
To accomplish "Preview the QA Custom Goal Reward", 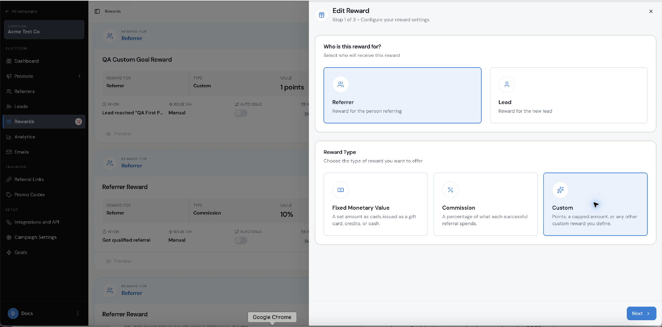I will (x=118, y=134).
